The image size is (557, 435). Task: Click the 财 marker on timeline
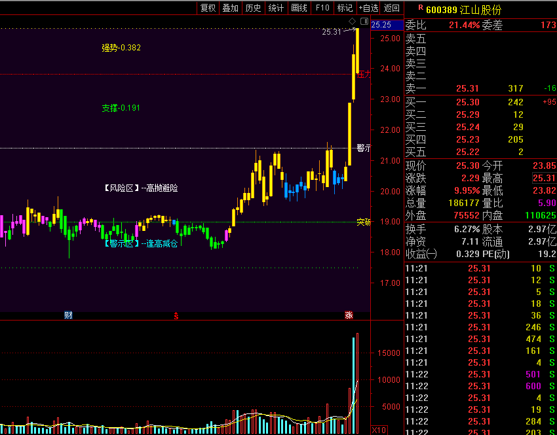(68, 315)
